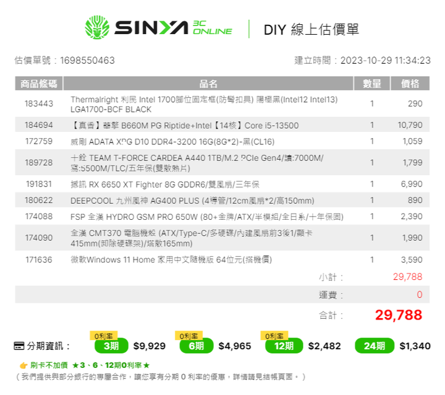Click the Sinya green lion logo
This screenshot has width=445, height=395.
pos(97,28)
